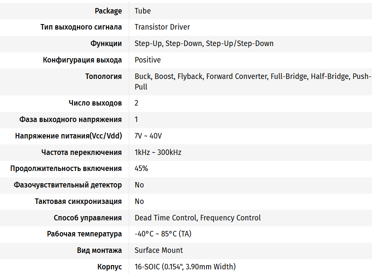Click the Tube package value
Viewport: 372px width, 274px height.
[x=143, y=11]
